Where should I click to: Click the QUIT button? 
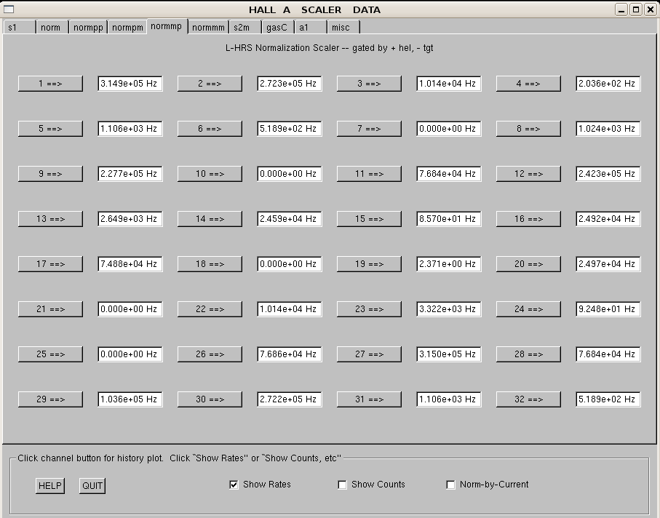(x=92, y=485)
